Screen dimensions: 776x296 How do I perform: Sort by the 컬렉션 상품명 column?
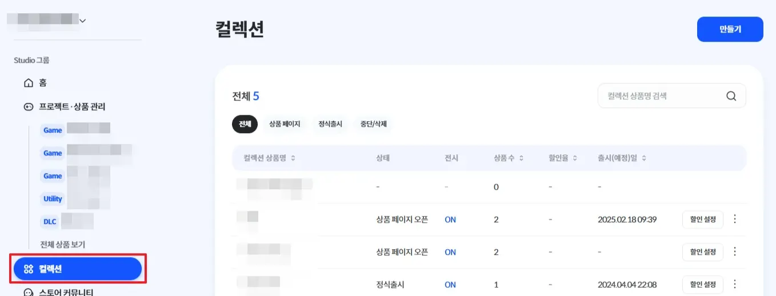click(293, 158)
